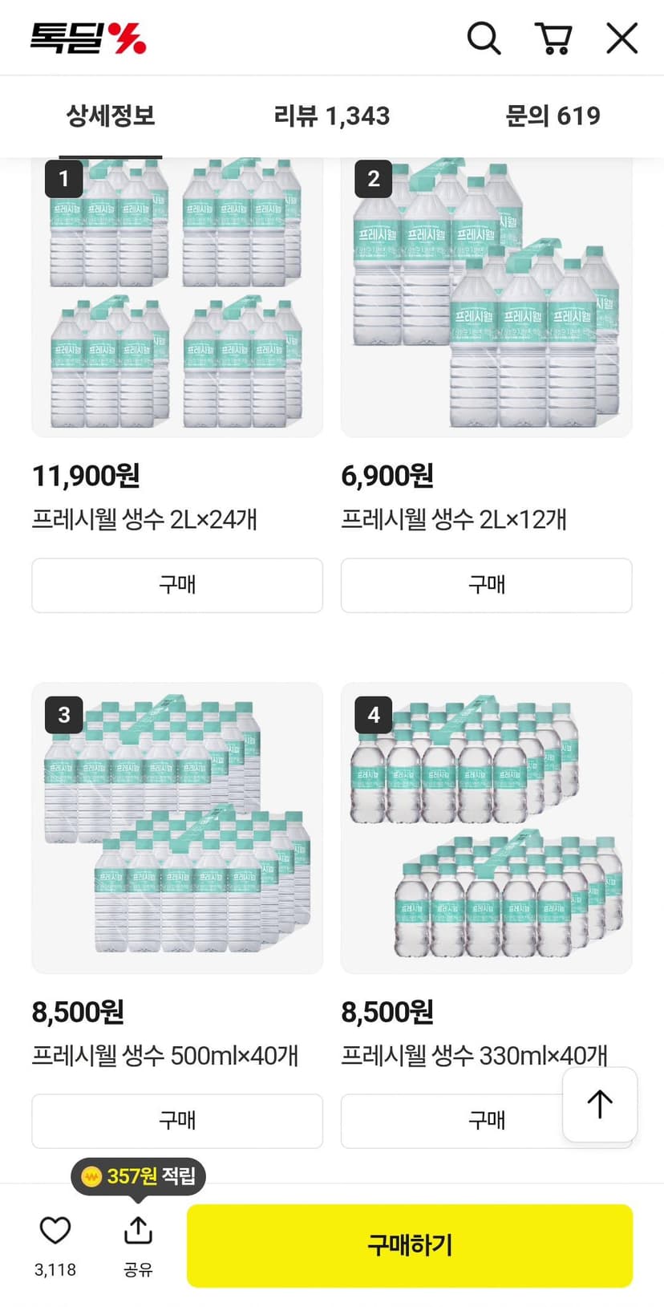This screenshot has width=664, height=1307.
Task: Tap the yellow 구매하기 button
Action: tap(410, 1245)
